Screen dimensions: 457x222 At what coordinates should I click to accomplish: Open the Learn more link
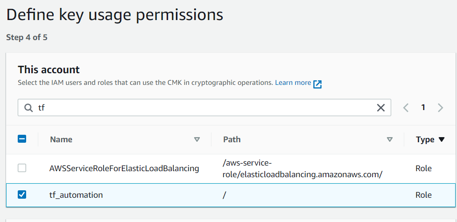coord(293,83)
